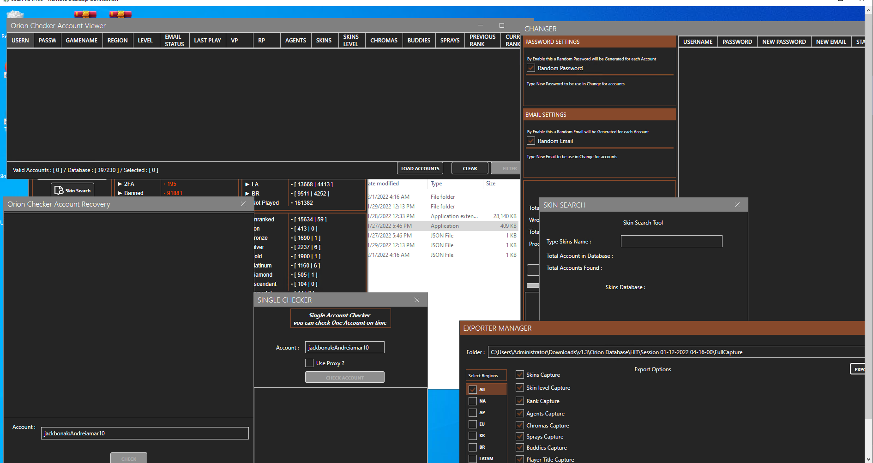873x463 pixels.
Task: Click the FILTER button
Action: tap(506, 168)
